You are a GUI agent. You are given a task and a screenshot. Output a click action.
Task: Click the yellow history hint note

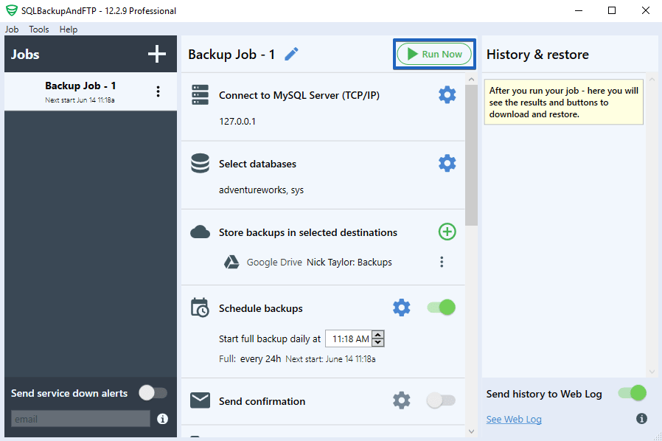564,102
